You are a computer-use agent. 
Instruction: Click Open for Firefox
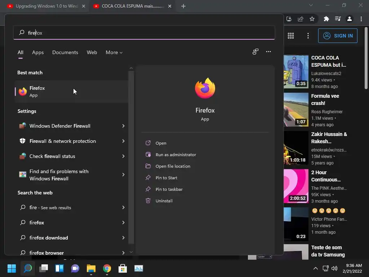coord(161,143)
